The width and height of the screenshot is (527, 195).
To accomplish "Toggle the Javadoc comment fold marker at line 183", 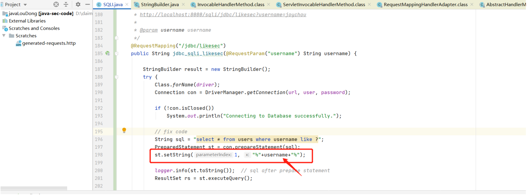I will (117, 38).
